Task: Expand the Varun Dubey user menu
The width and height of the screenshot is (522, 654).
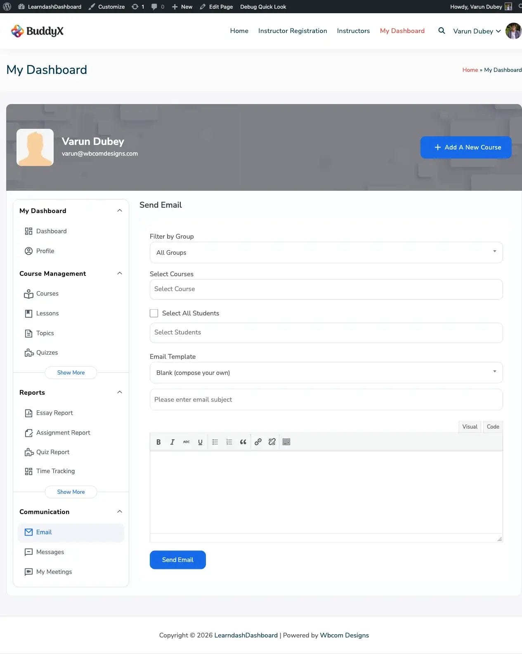Action: click(477, 31)
